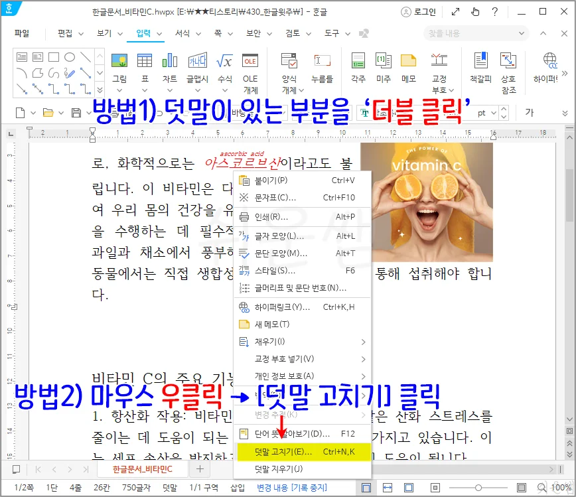This screenshot has width=576, height=497.
Task: Insert a table with the 표 icon
Action: 145,60
